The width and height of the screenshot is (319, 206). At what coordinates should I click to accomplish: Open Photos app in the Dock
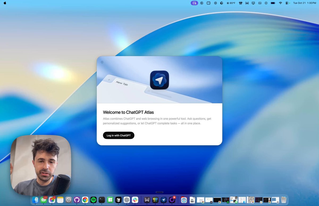pyautogui.click(x=52, y=200)
